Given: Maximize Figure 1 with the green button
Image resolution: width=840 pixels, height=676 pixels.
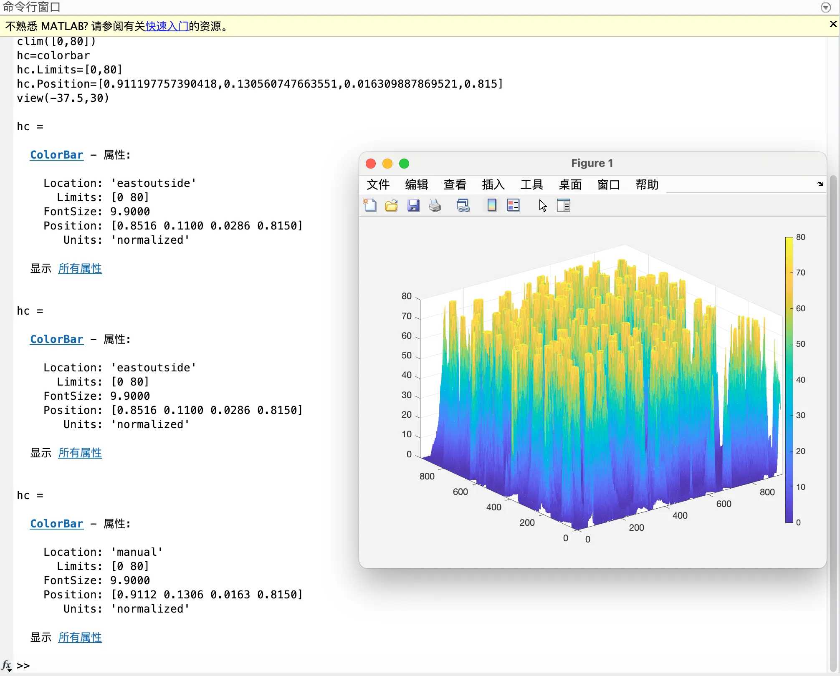Looking at the screenshot, I should click(x=404, y=164).
